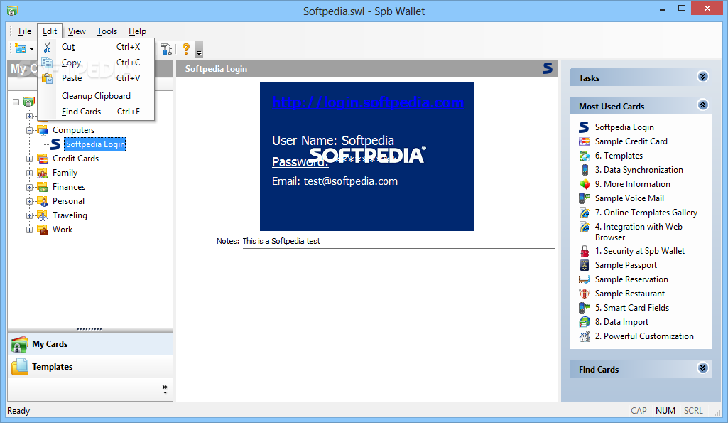Open the new card dropdown arrow
The height and width of the screenshot is (423, 728).
tap(31, 49)
